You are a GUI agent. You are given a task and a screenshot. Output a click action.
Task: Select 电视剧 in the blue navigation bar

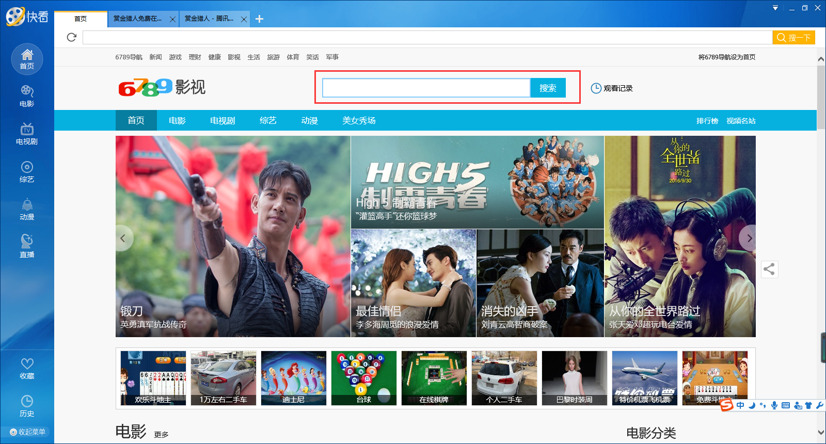pos(223,120)
